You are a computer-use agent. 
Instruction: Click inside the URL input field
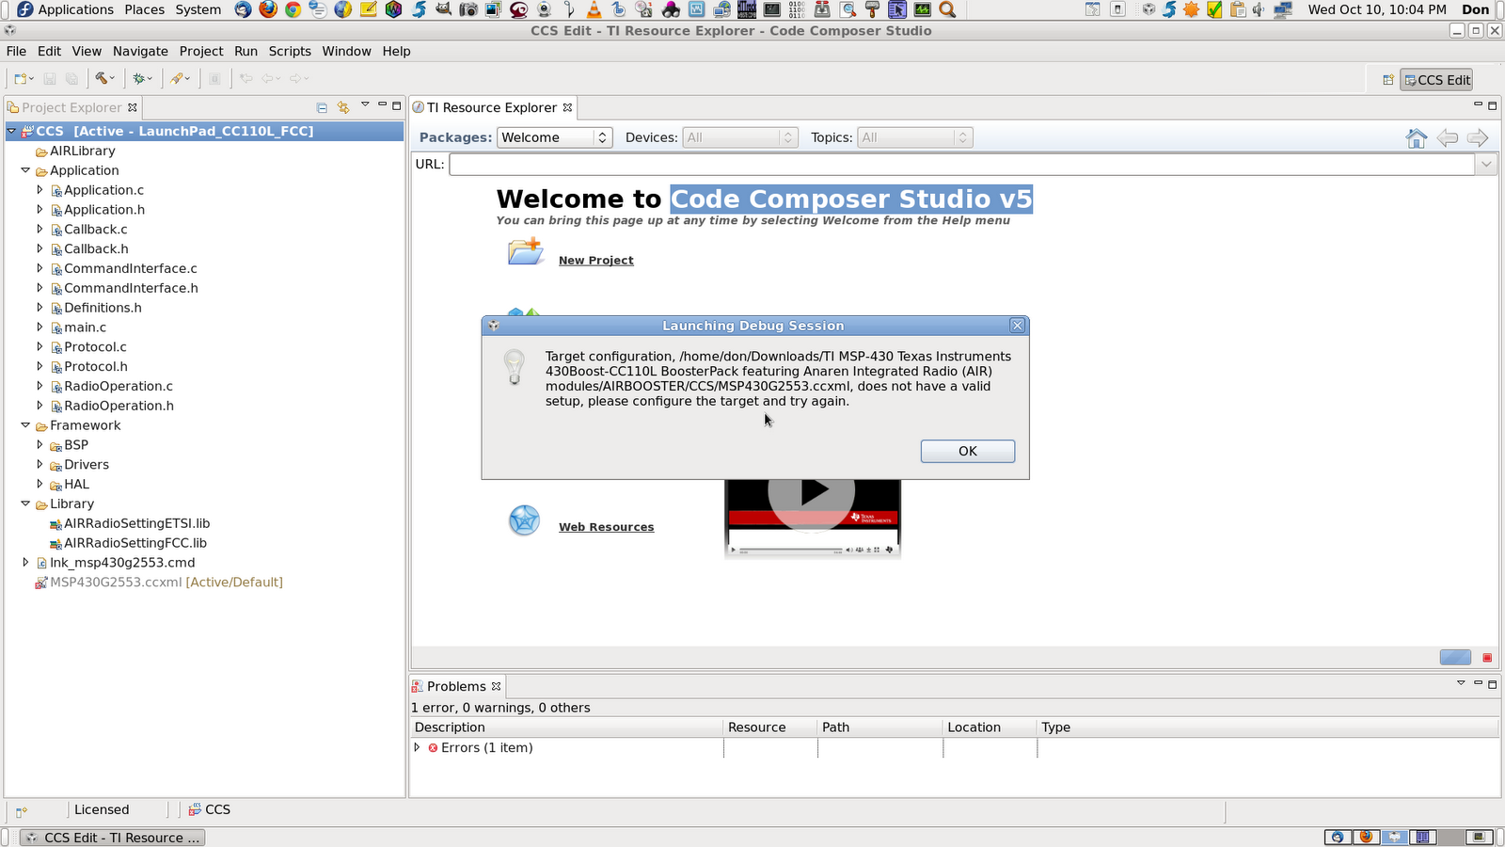(x=962, y=164)
